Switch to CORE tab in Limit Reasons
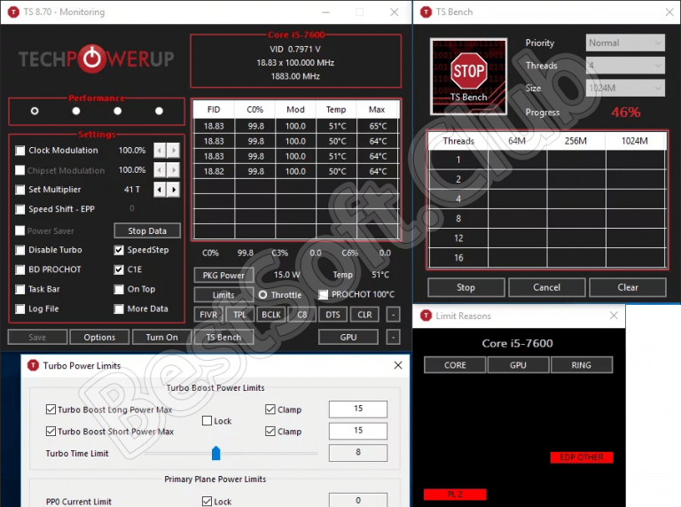681x507 pixels. point(455,365)
